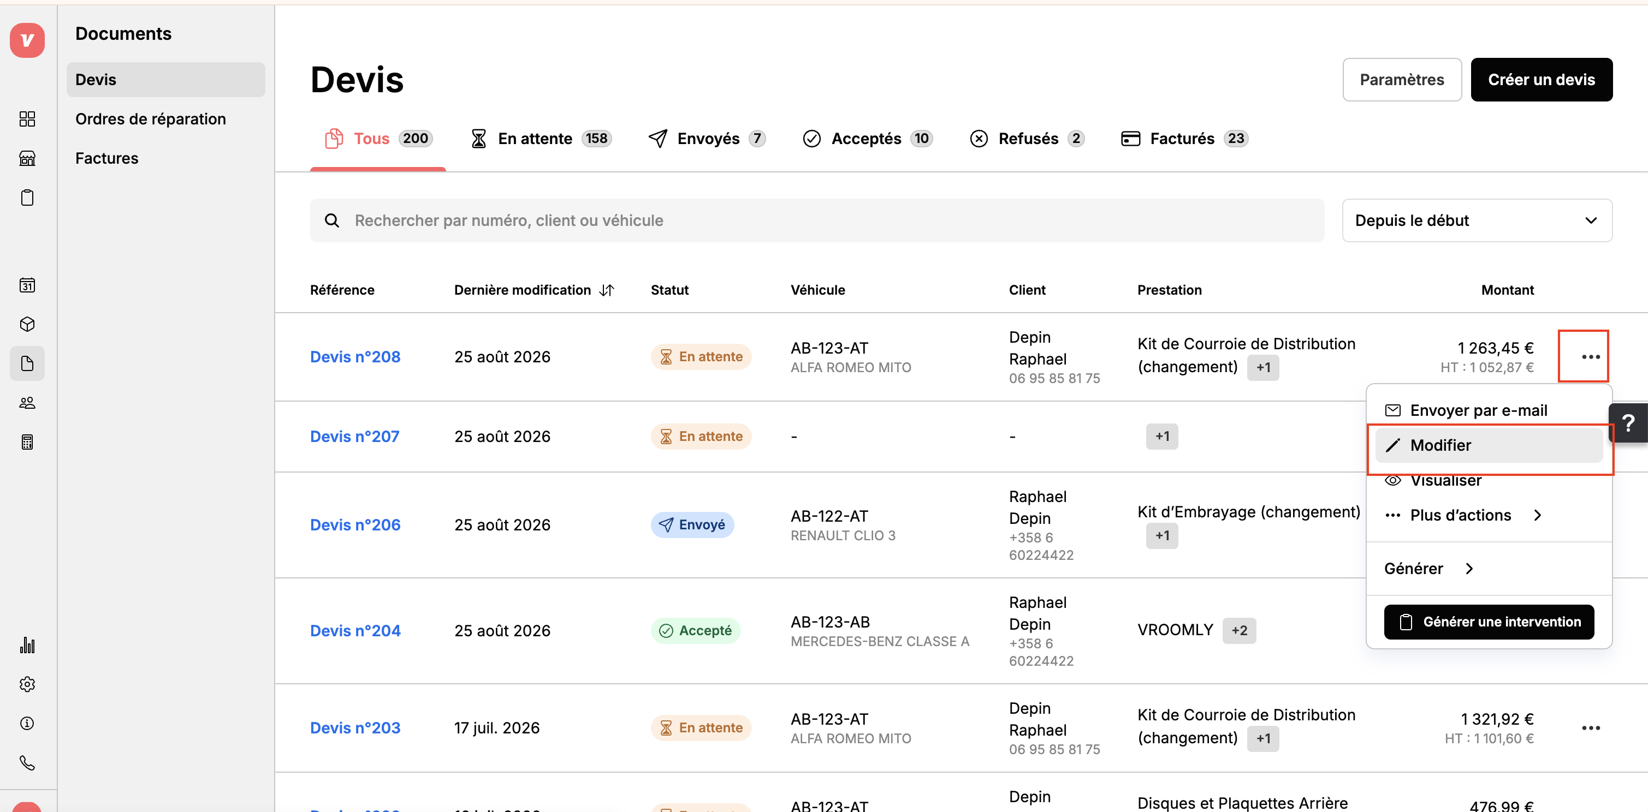Expand the Plus d'actions submenu
The image size is (1648, 812).
click(1489, 515)
